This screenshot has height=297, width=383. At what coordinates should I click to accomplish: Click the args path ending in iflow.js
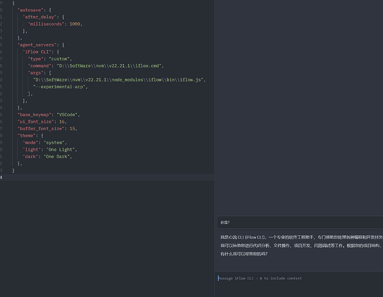[x=118, y=80]
